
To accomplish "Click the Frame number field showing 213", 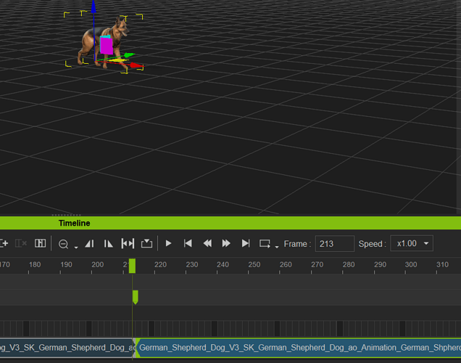I will [x=335, y=244].
